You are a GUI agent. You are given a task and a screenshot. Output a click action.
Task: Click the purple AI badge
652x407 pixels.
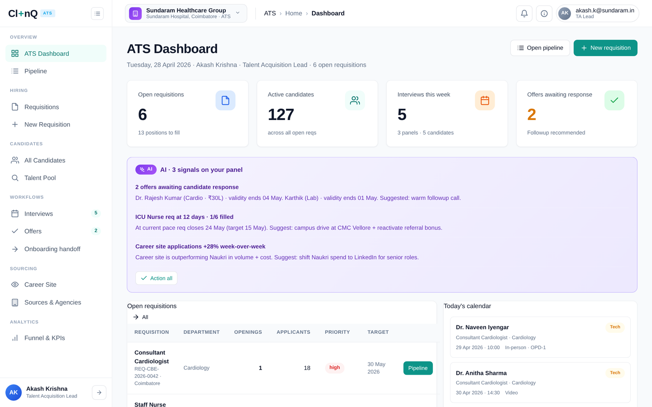point(146,169)
